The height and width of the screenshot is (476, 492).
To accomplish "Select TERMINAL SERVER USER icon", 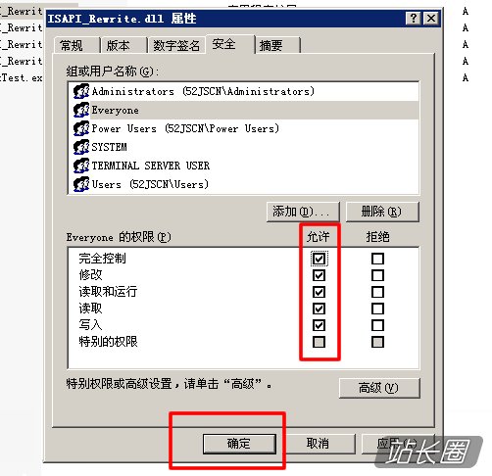I will (81, 166).
